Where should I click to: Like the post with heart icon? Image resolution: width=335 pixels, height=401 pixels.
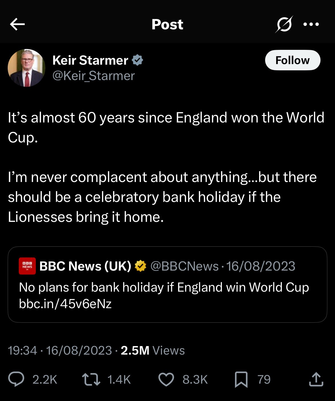tap(166, 380)
